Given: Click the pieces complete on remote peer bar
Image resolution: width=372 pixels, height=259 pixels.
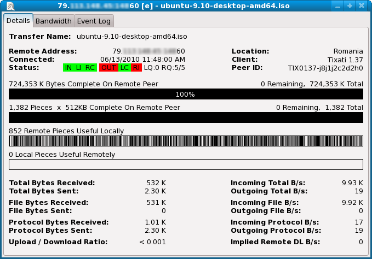Looking at the screenshot, I should pyautogui.click(x=186, y=117).
